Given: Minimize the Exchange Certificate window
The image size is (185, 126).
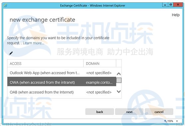Looking at the screenshot, I should pyautogui.click(x=165, y=5).
